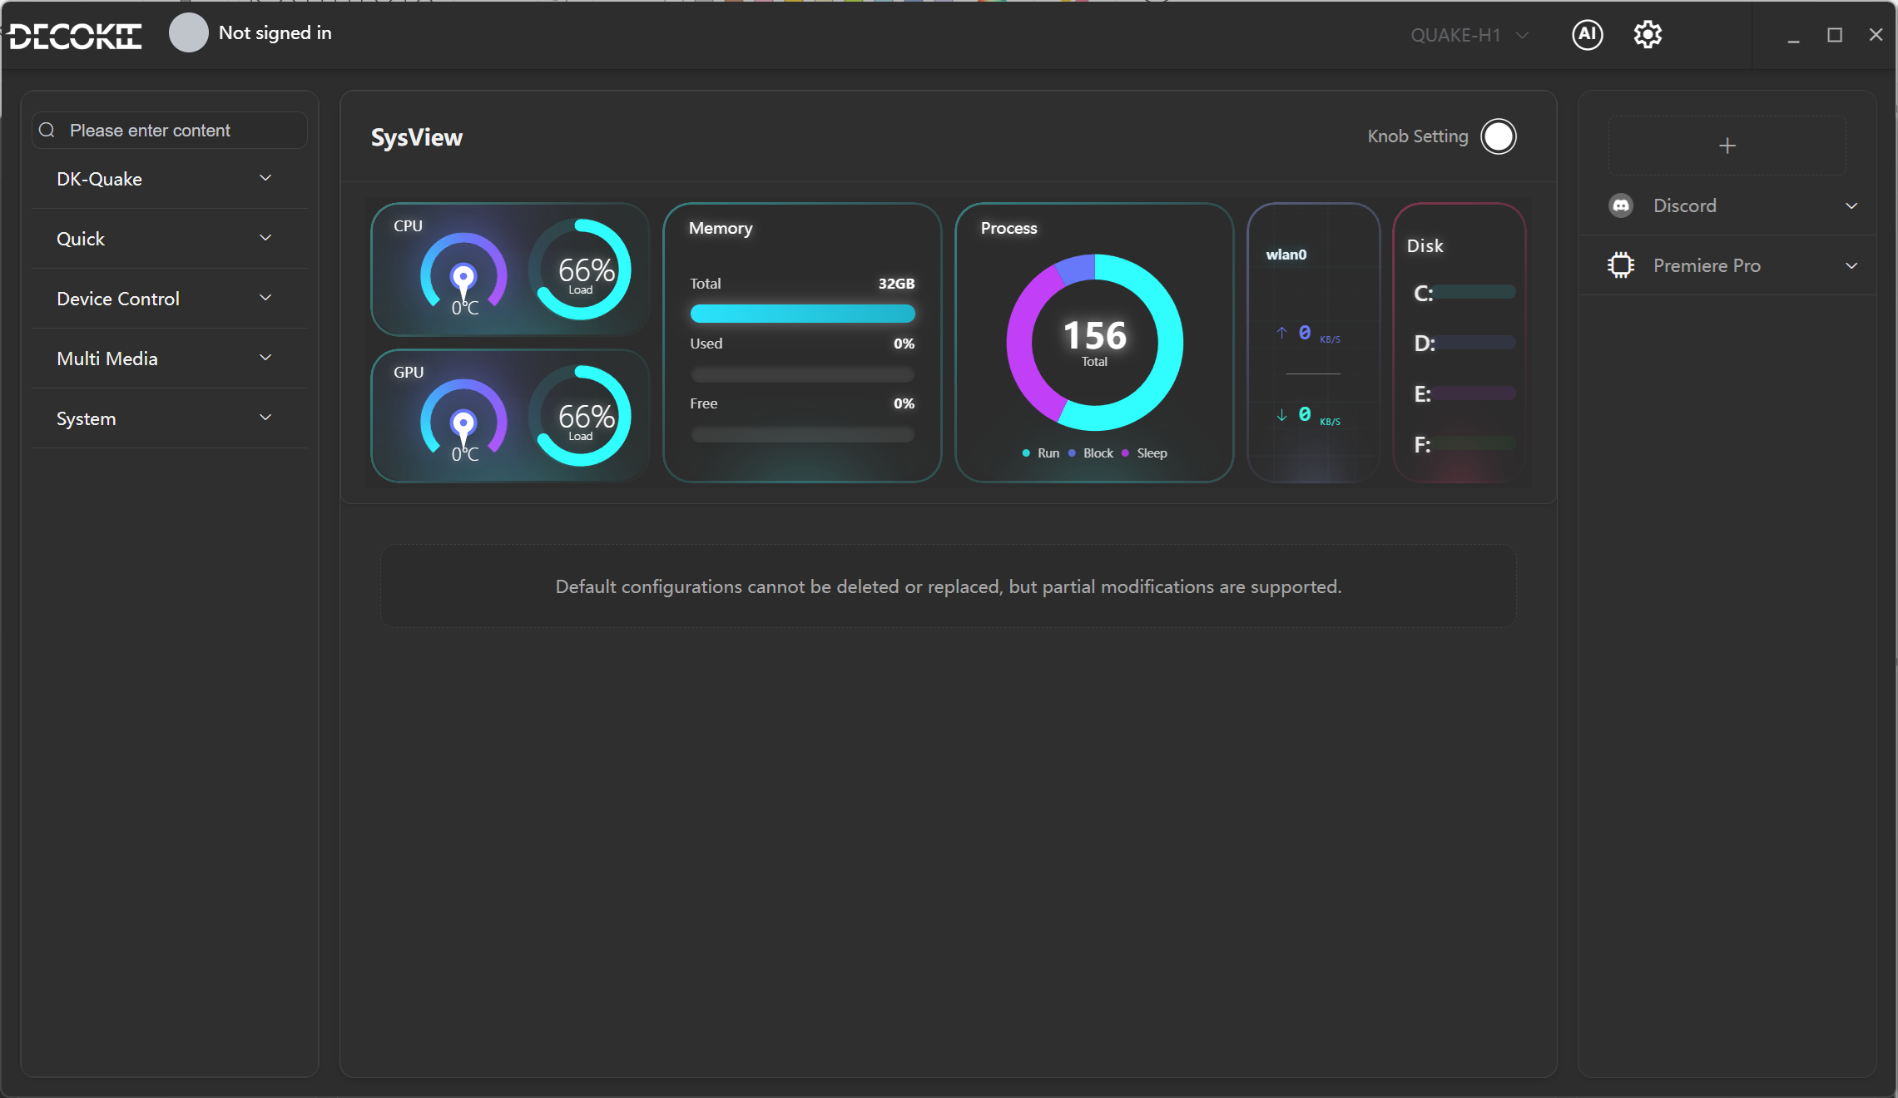The height and width of the screenshot is (1098, 1898).
Task: Select the Process widget title
Action: point(1008,228)
